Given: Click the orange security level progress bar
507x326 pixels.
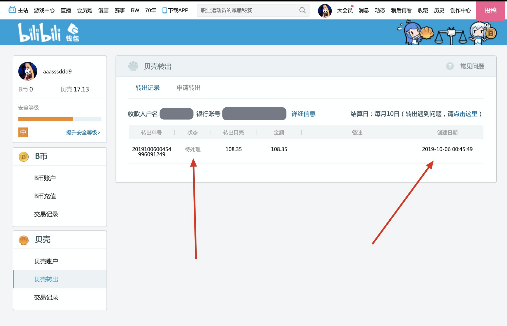Looking at the screenshot, I should click(45, 119).
